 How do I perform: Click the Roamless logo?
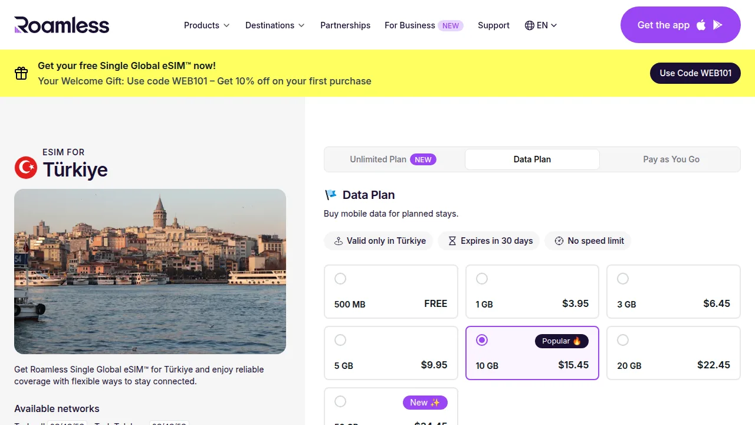click(x=62, y=25)
